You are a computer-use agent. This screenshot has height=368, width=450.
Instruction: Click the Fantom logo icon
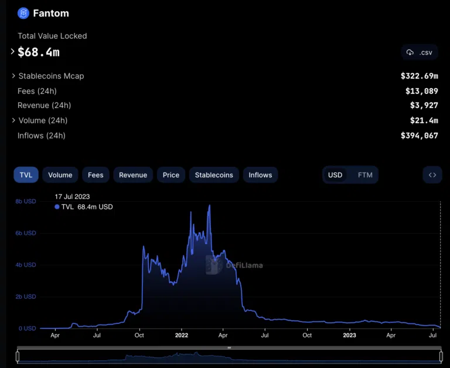pos(23,13)
